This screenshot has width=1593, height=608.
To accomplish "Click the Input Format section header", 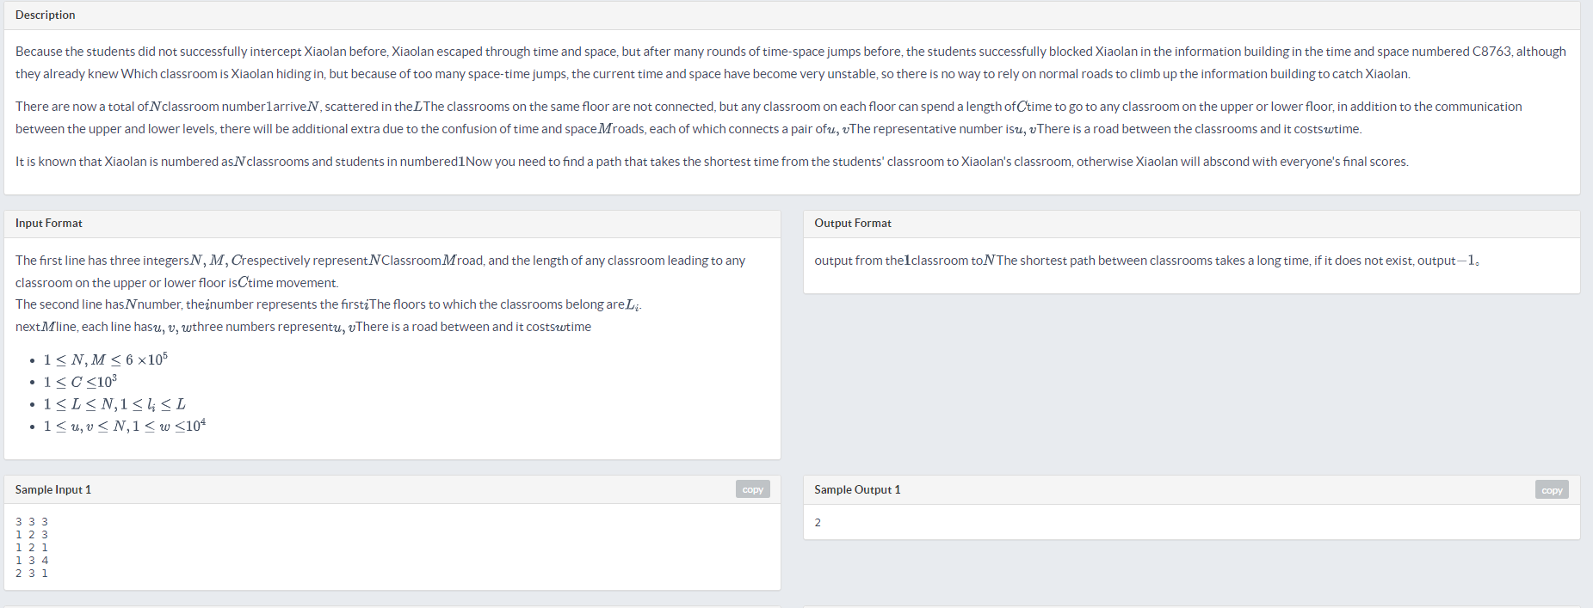I will click(x=49, y=223).
